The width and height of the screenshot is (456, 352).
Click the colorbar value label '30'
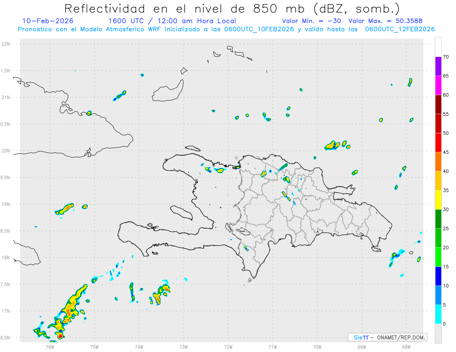(446, 210)
